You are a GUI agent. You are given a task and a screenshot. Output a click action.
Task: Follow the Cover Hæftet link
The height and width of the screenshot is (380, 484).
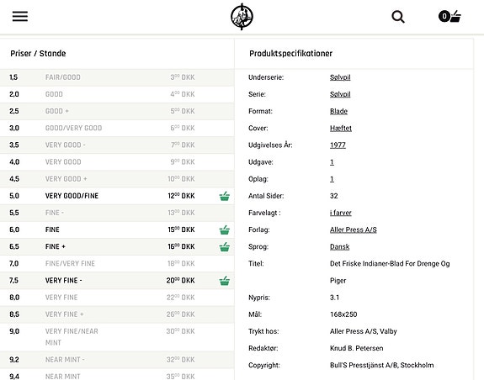341,128
